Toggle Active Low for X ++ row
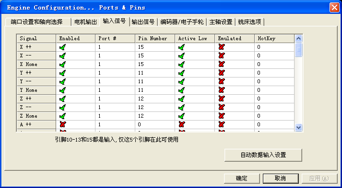Viewport: 342px width, 188px height. coord(181,47)
